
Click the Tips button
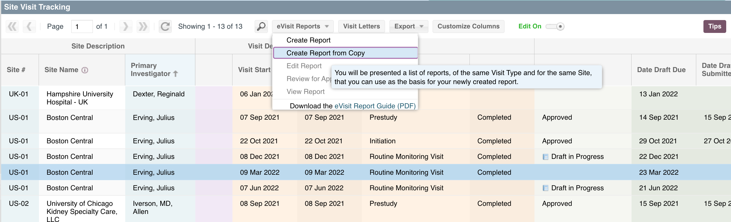coord(715,27)
